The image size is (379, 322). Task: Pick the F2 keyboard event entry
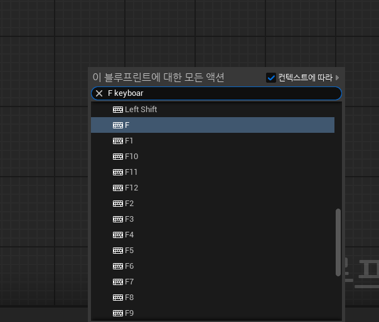click(x=213, y=204)
